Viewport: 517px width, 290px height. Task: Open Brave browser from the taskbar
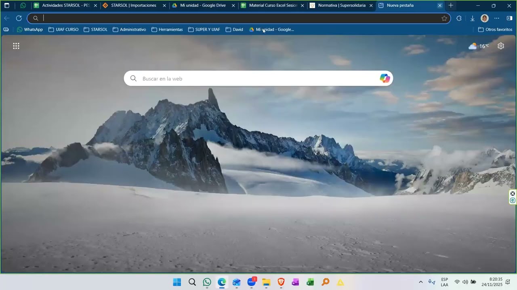[281, 282]
